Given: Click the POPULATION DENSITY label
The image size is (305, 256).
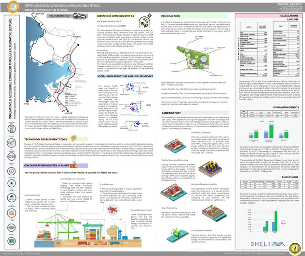Looking at the screenshot, I should [x=286, y=107].
